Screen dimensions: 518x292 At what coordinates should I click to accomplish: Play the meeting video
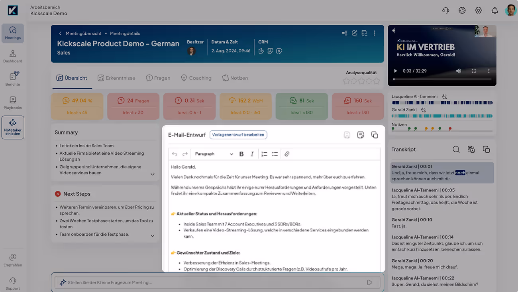396,71
